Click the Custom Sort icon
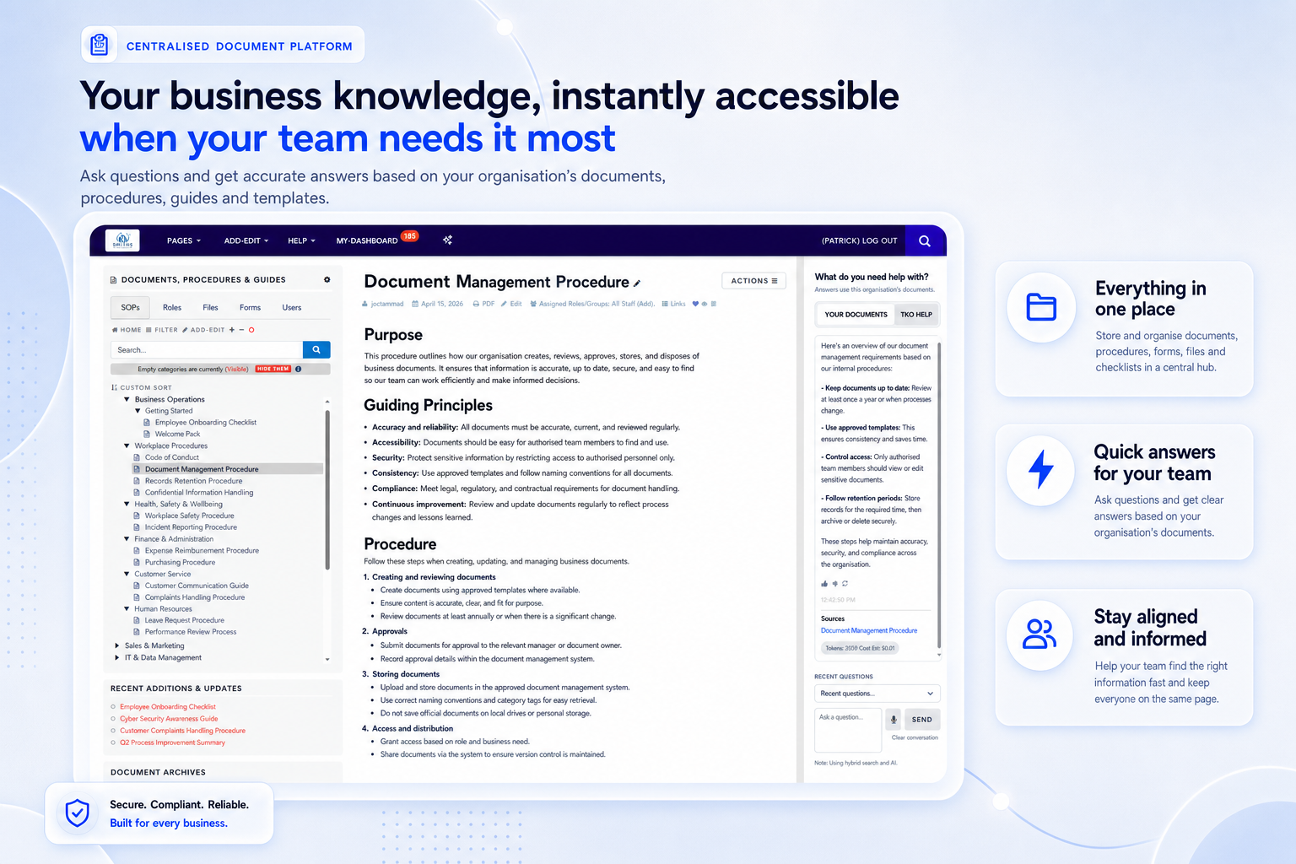 point(114,387)
